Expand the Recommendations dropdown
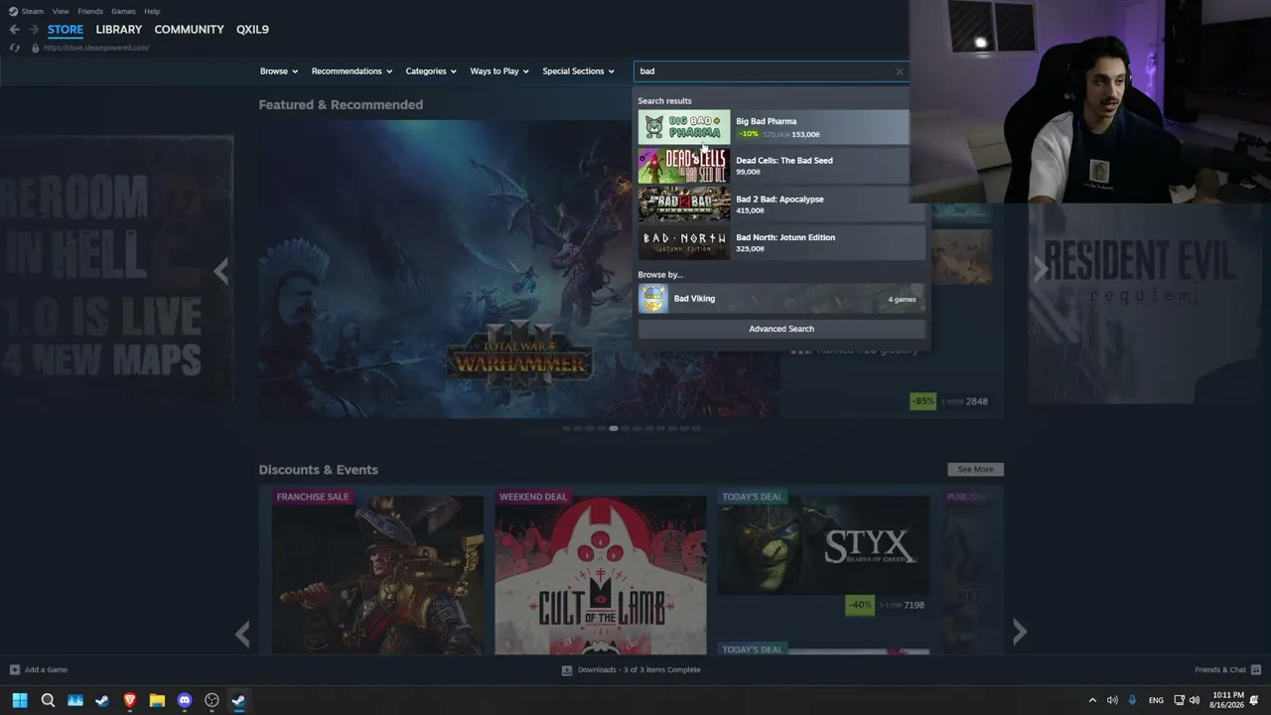Image resolution: width=1271 pixels, height=715 pixels. click(352, 71)
